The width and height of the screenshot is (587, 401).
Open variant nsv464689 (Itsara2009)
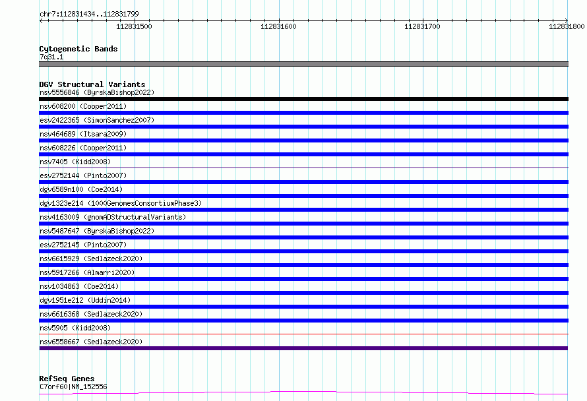point(83,134)
